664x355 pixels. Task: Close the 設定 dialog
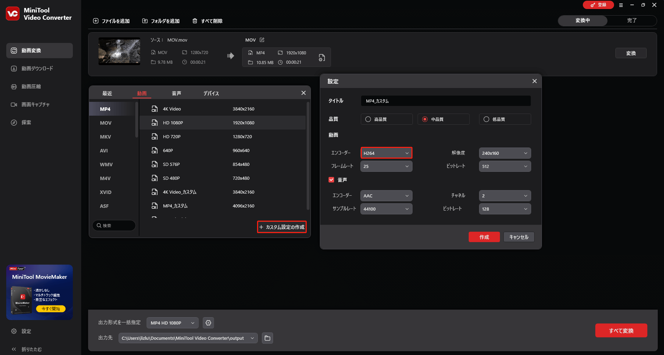535,81
